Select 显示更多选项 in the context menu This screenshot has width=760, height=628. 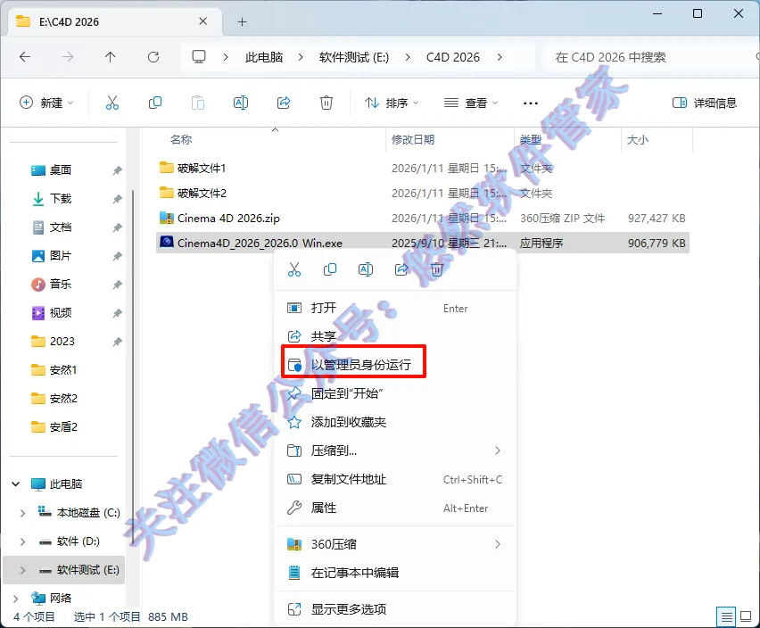click(x=395, y=609)
